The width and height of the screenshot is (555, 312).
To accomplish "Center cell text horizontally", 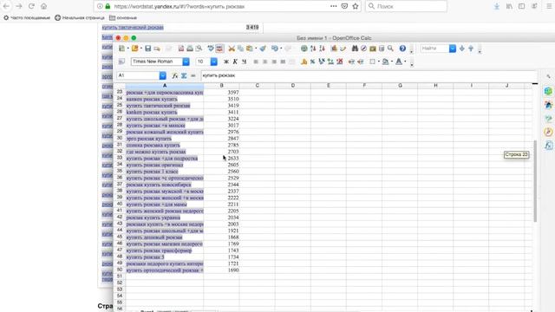I will point(264,62).
